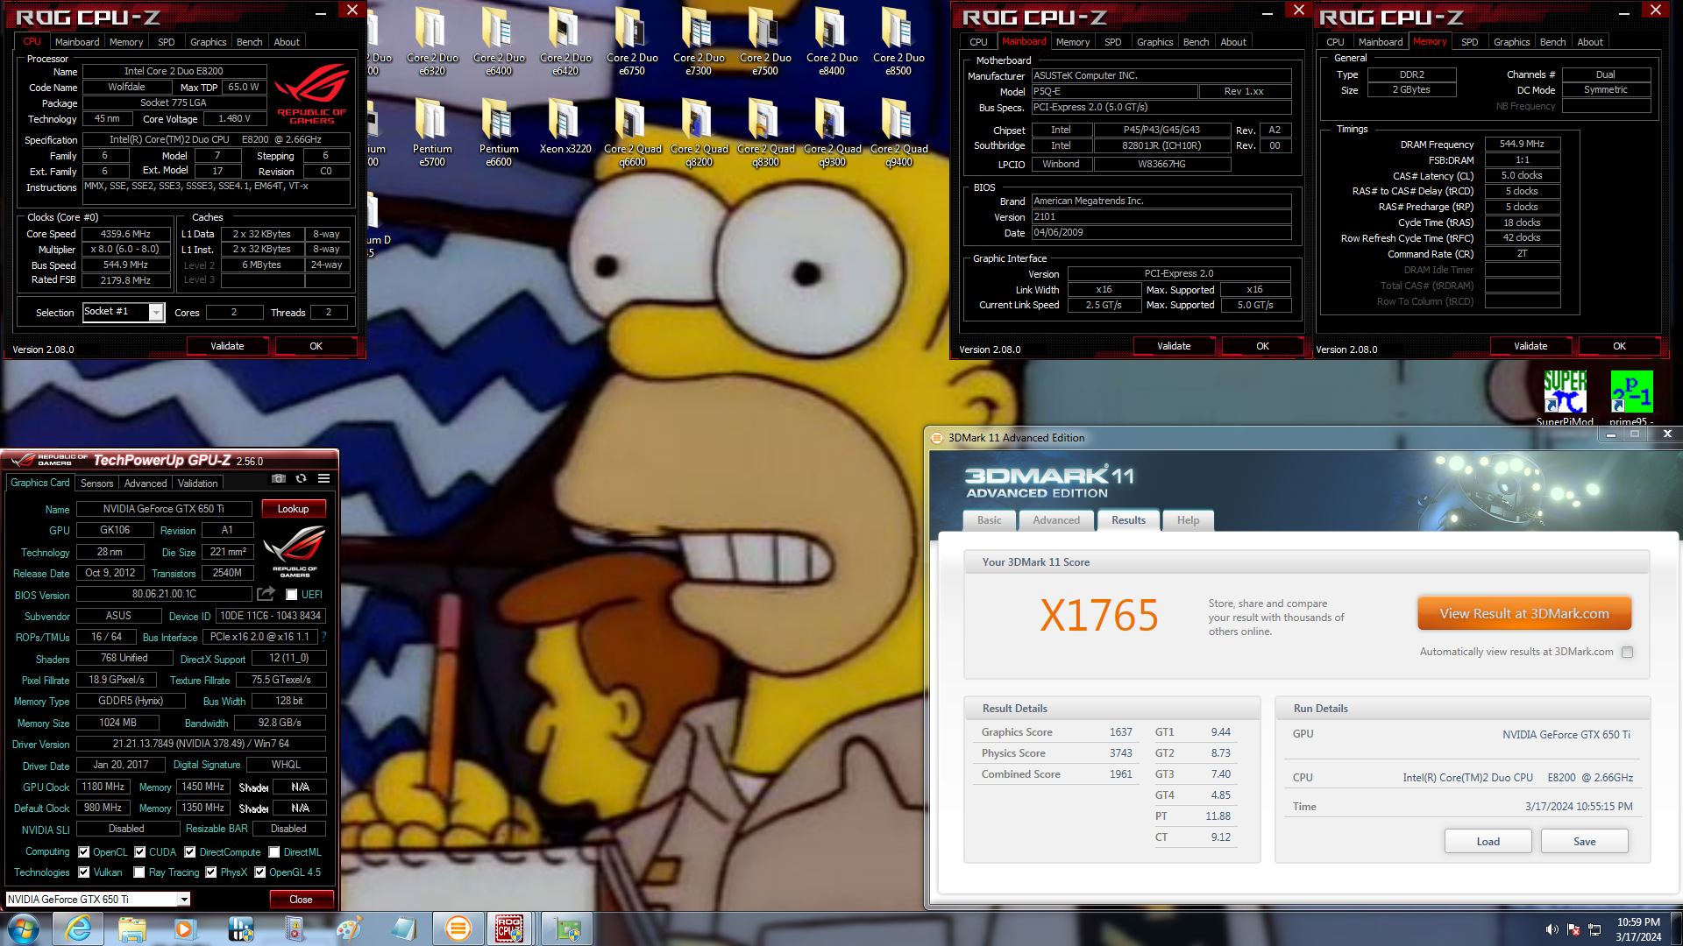Open the SPD tab in left CPU-Z window
This screenshot has height=946, width=1683.
(167, 42)
